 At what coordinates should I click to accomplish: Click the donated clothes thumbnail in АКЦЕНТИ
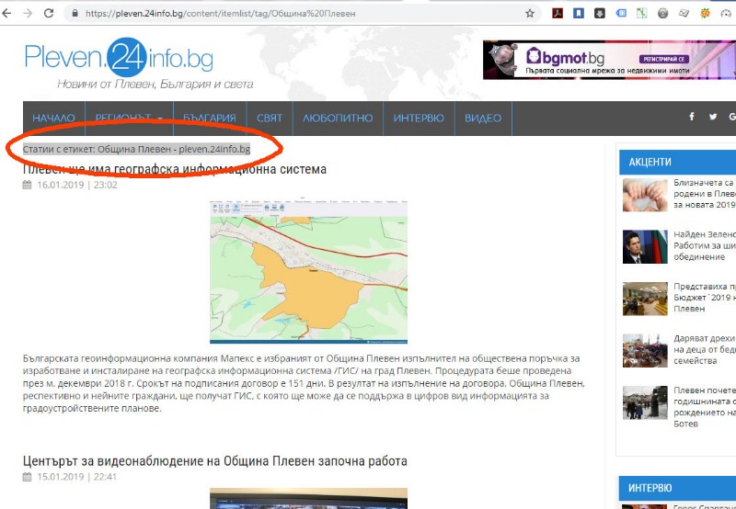point(645,351)
